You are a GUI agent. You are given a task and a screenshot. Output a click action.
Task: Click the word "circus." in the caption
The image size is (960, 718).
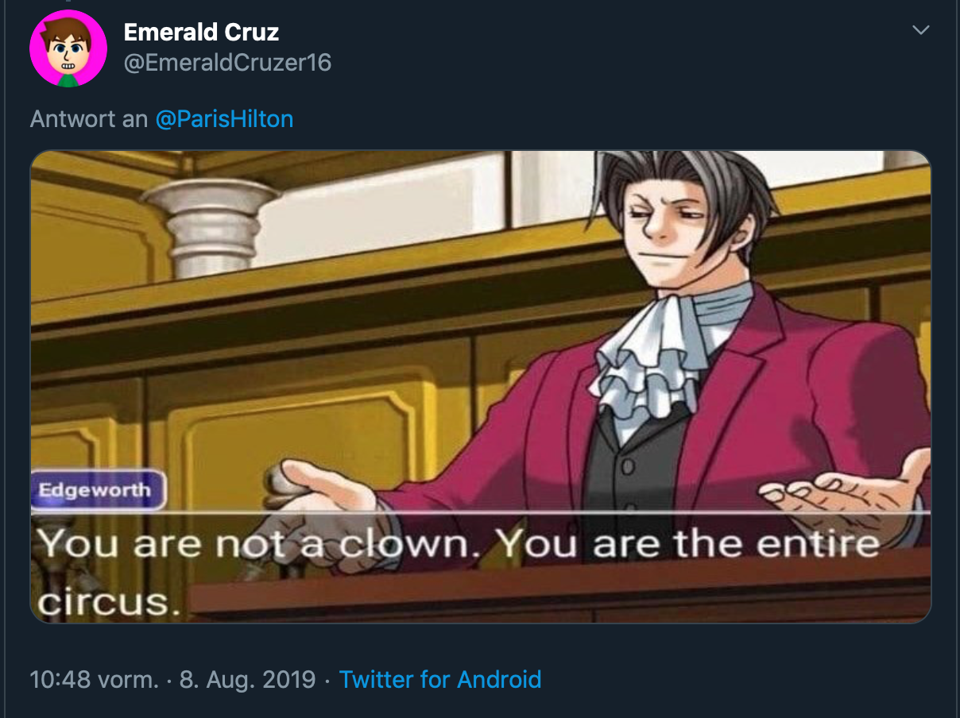point(104,602)
